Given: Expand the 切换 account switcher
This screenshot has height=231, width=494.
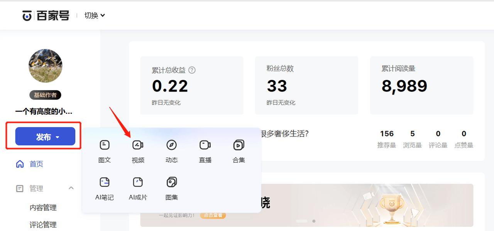Looking at the screenshot, I should coord(94,15).
